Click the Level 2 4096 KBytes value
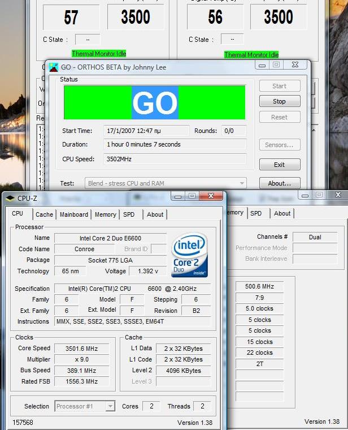The image size is (348, 430). [184, 371]
